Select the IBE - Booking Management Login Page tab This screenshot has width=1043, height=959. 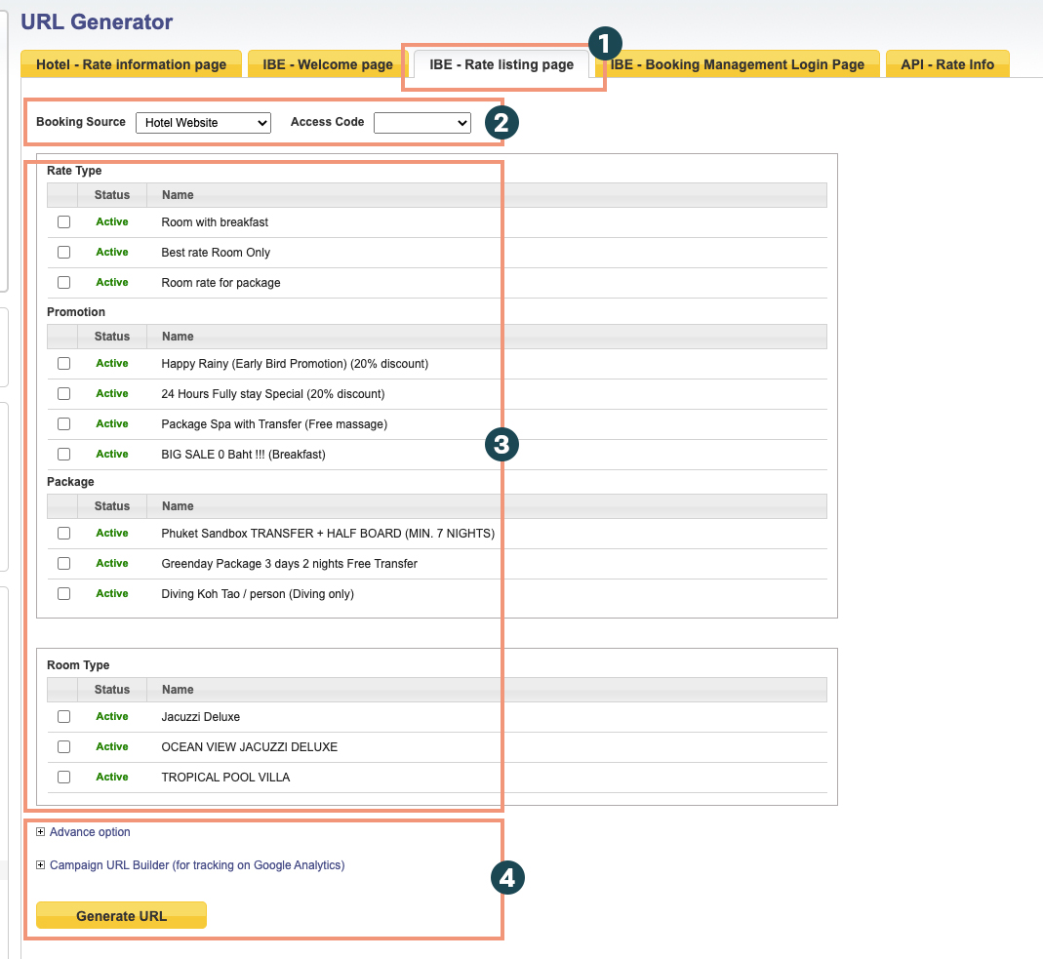pyautogui.click(x=740, y=63)
